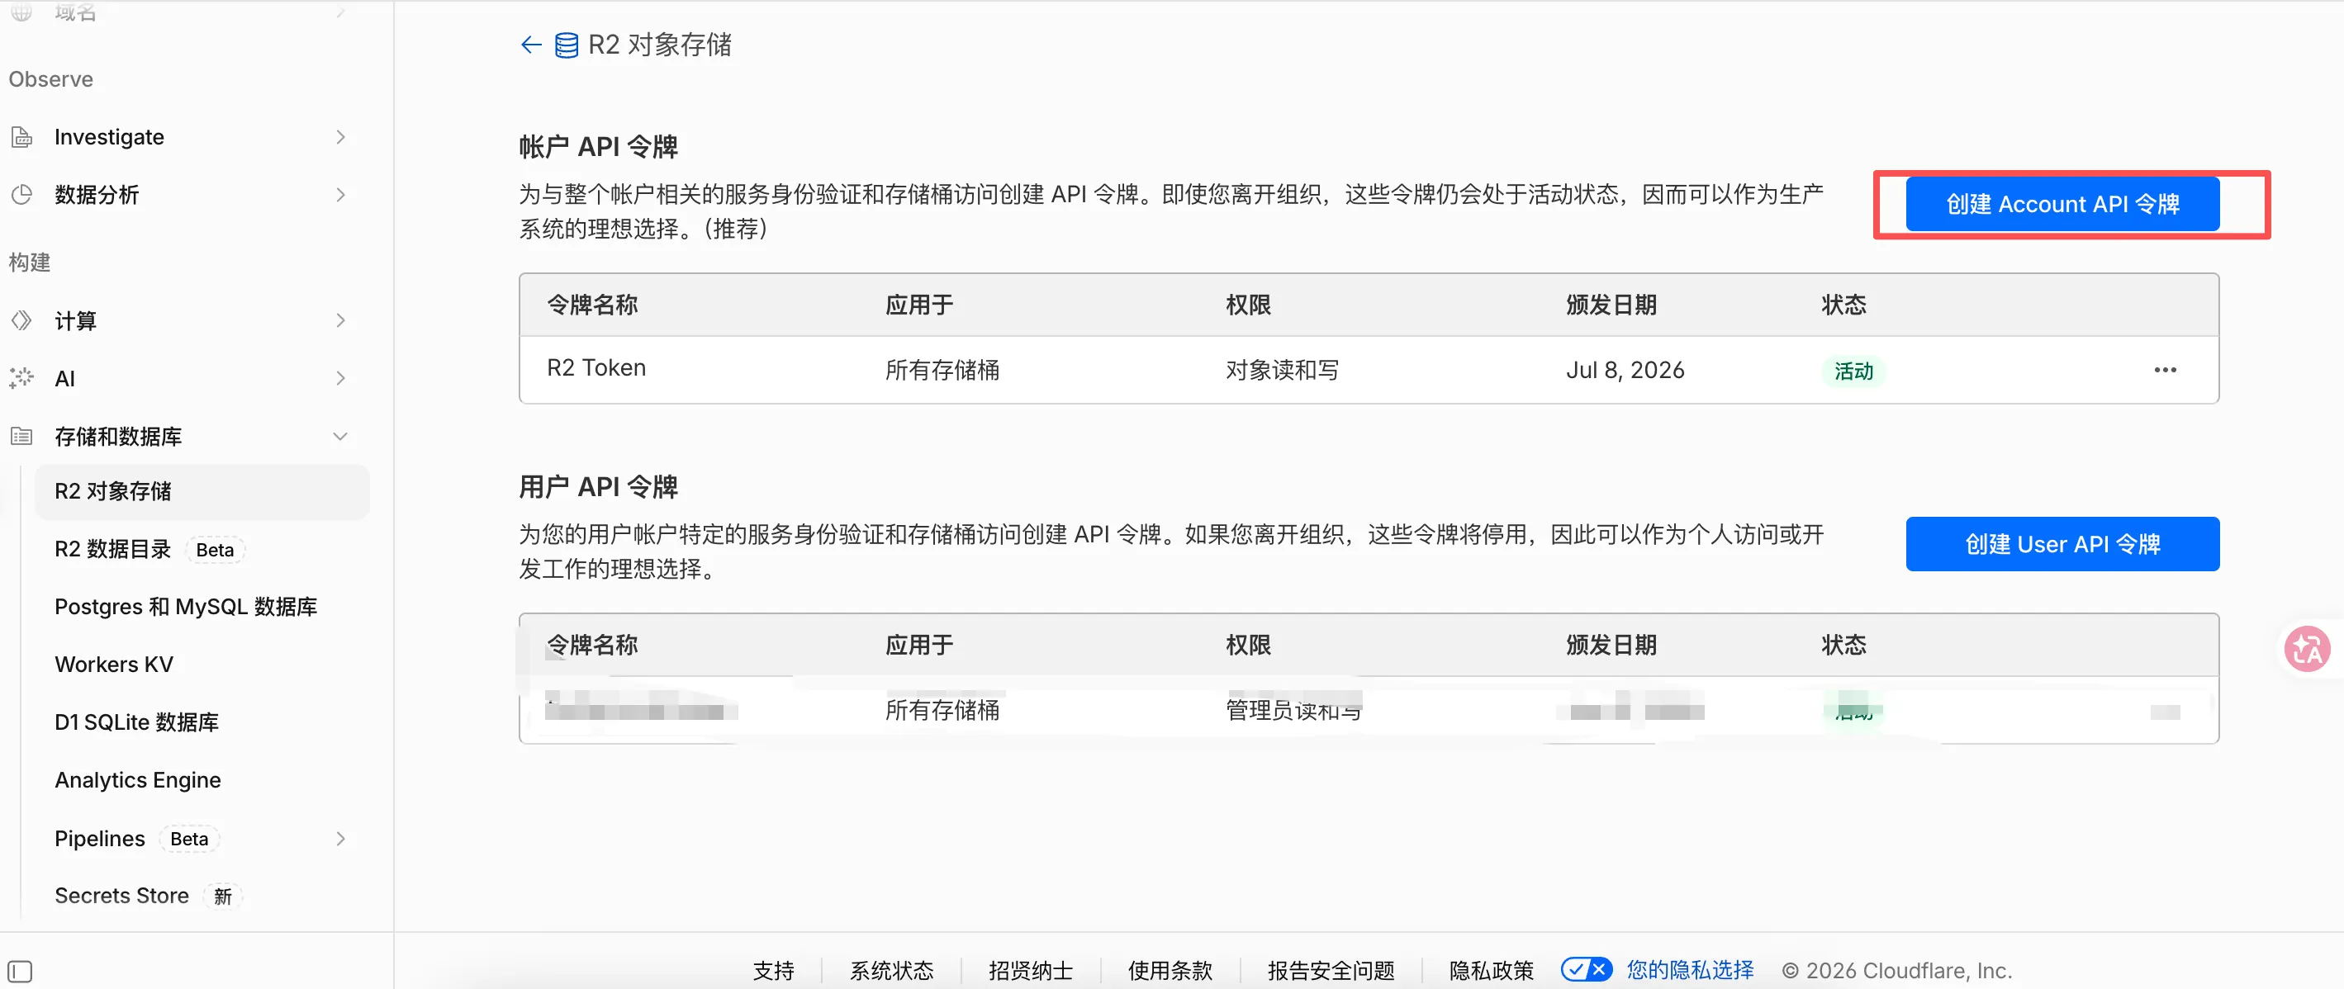Click the 对象读和写 permission cell

(1282, 369)
